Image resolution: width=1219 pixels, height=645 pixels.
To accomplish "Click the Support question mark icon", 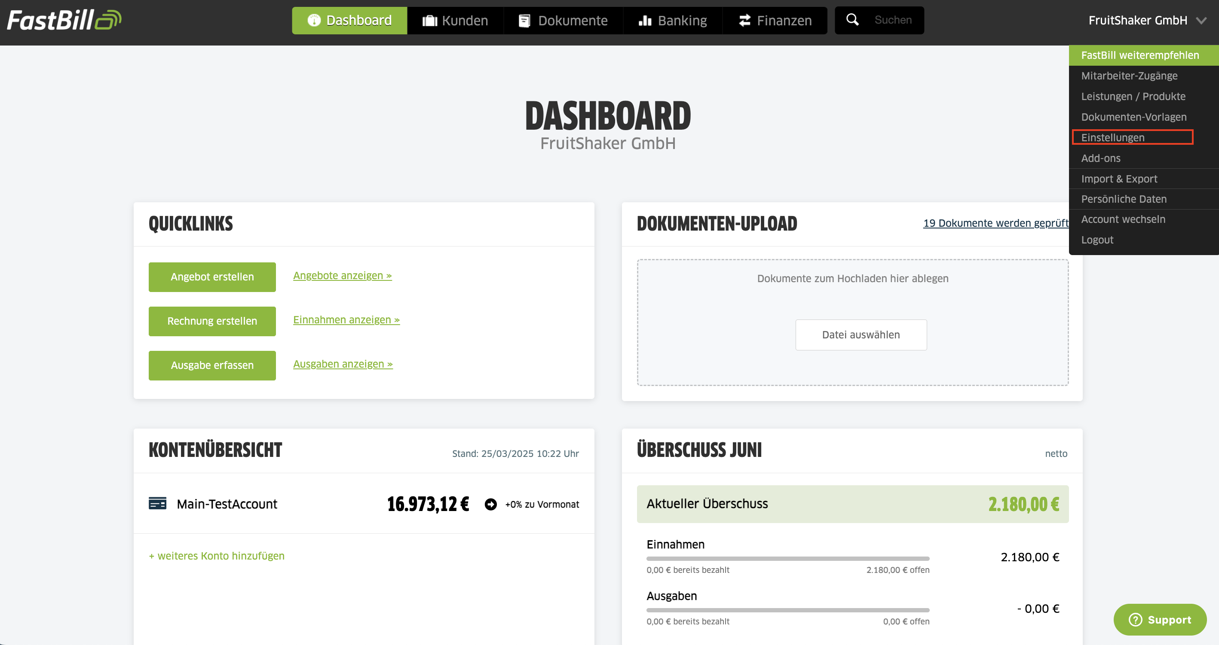I will pos(1135,620).
